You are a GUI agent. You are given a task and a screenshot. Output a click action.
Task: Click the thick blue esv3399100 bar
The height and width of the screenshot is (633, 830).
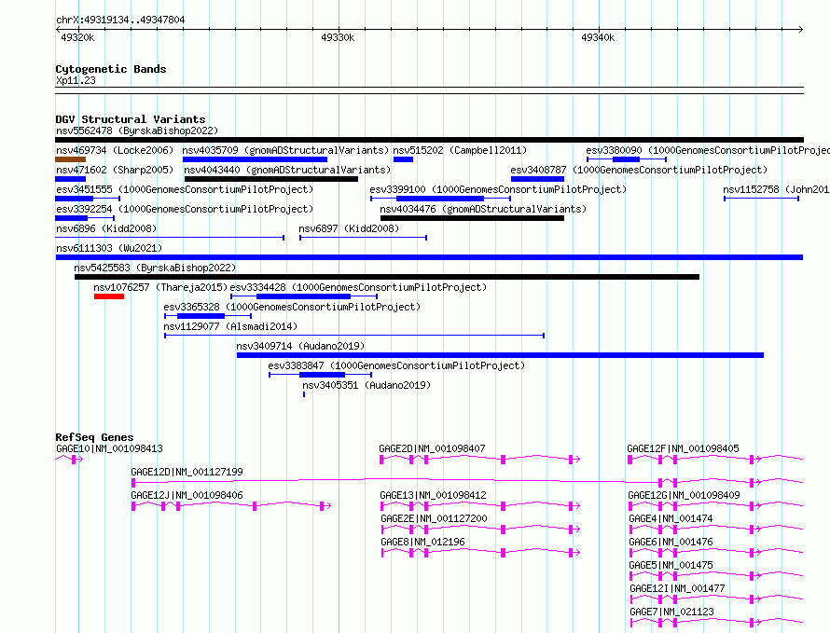[x=440, y=199]
